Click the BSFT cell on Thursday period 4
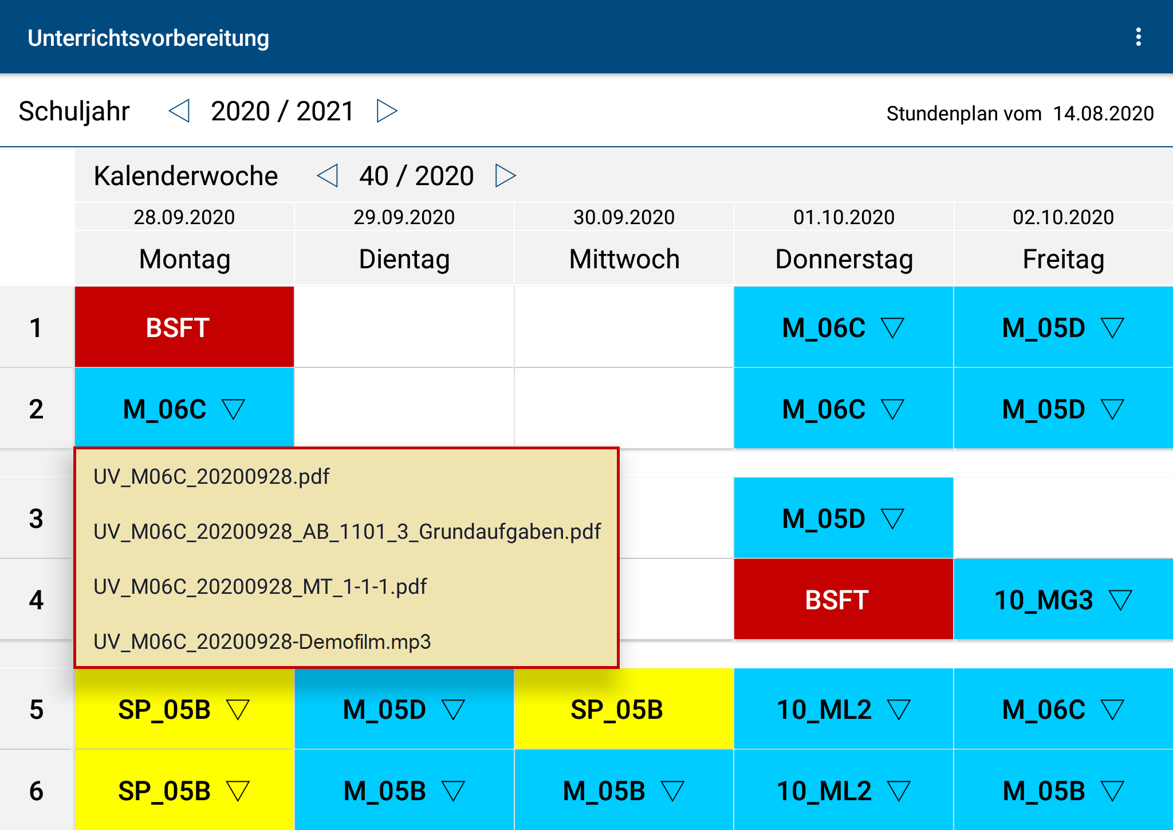The width and height of the screenshot is (1173, 830). (x=843, y=600)
